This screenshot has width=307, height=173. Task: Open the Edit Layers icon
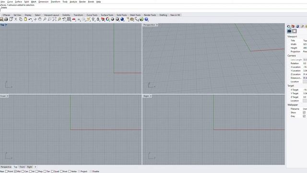103,19
